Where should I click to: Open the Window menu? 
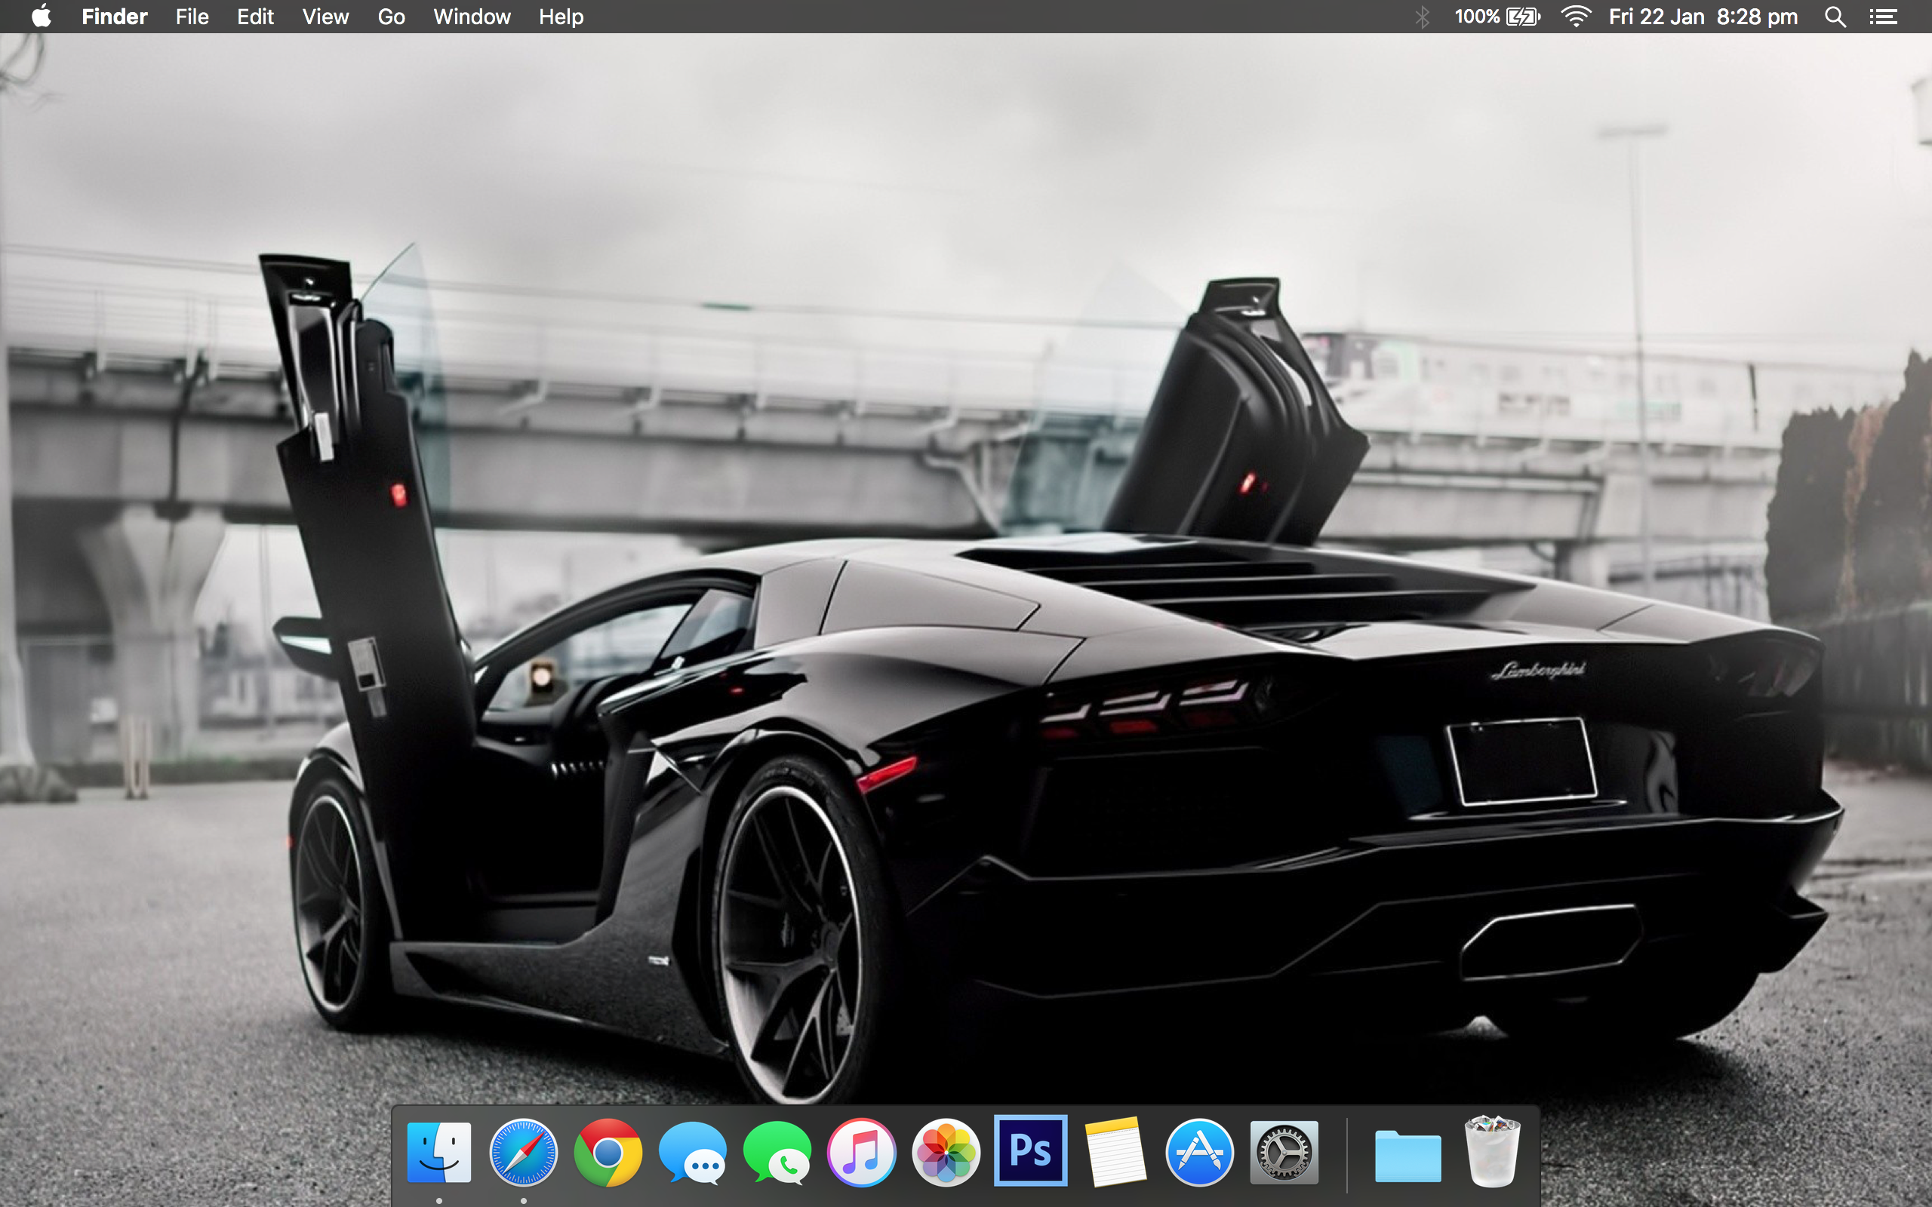coord(472,16)
